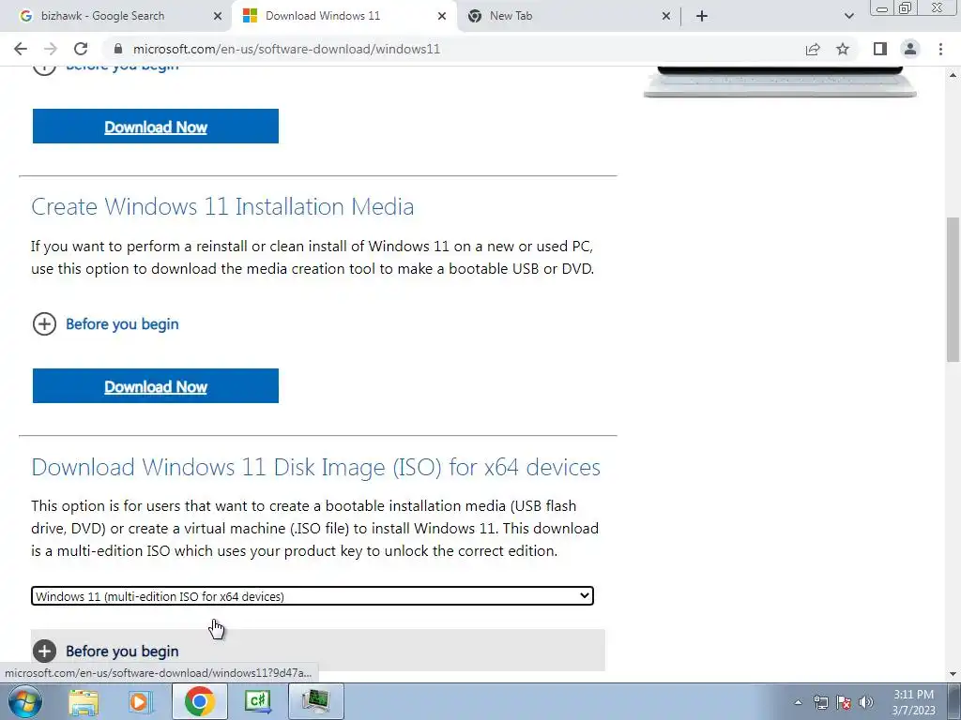Open the C# application in taskbar
Image resolution: width=961 pixels, height=720 pixels.
pyautogui.click(x=257, y=701)
